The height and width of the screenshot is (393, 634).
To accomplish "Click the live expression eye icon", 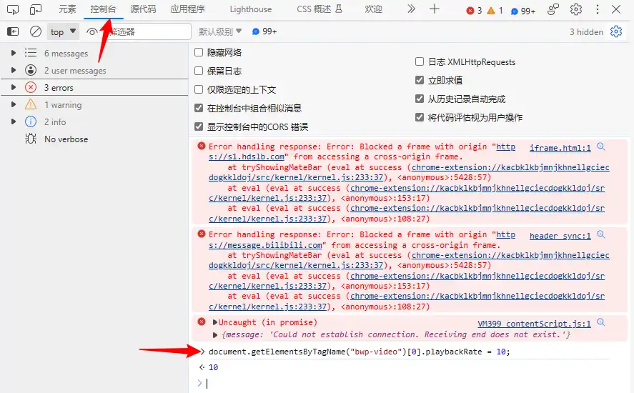I will pos(91,31).
